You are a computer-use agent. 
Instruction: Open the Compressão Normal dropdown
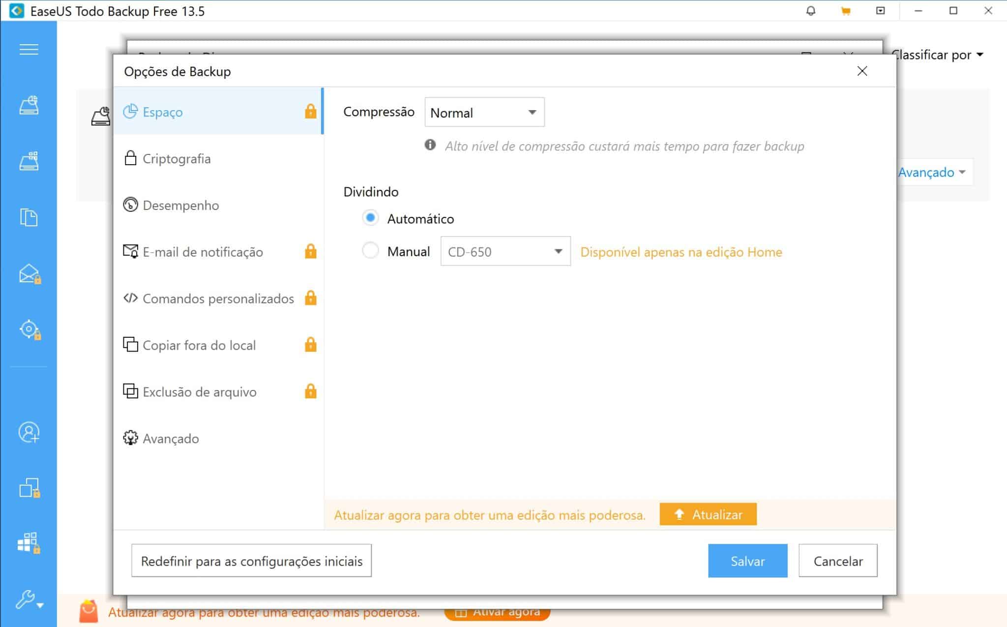484,113
